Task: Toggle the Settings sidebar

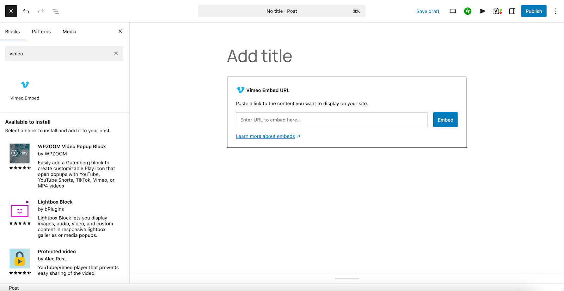Action: pyautogui.click(x=512, y=11)
